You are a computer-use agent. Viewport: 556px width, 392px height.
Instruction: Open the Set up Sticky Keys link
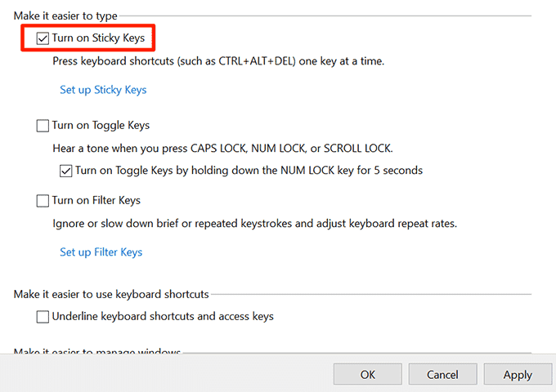tap(103, 90)
